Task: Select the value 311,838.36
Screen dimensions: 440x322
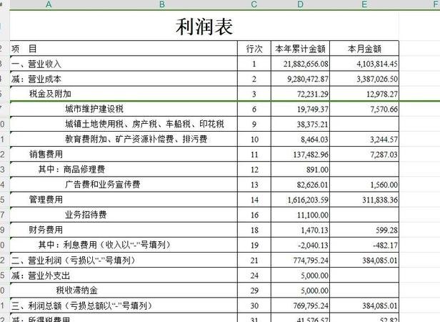Action: pos(380,200)
